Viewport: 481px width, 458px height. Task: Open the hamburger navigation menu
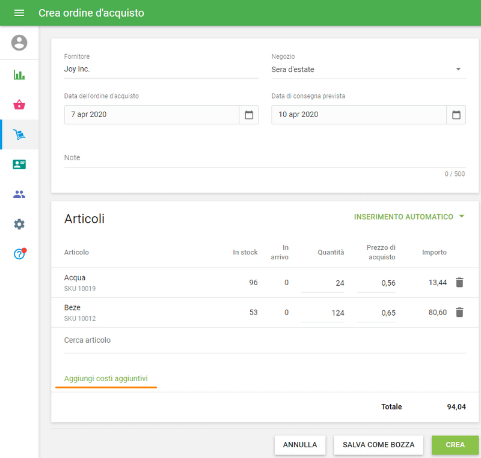click(x=19, y=13)
